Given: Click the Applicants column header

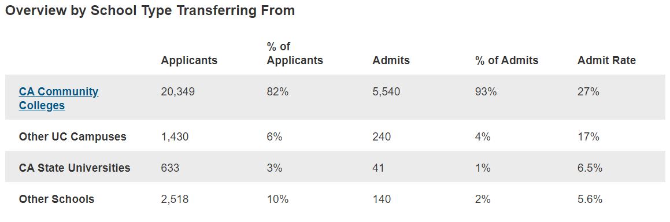Looking at the screenshot, I should coord(189,61).
